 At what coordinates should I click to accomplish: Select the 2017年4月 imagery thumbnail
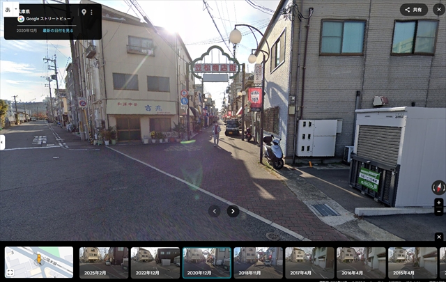[x=309, y=263]
